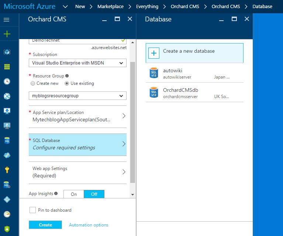This screenshot has height=236, width=283.
Task: Open the myblogsresourcegroup dropdown
Action: click(x=77, y=96)
